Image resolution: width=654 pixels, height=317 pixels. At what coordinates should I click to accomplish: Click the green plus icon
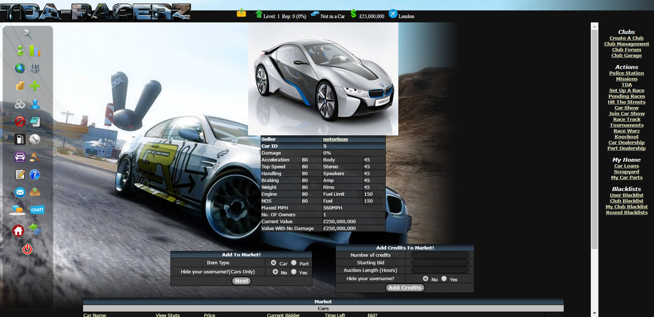[35, 86]
